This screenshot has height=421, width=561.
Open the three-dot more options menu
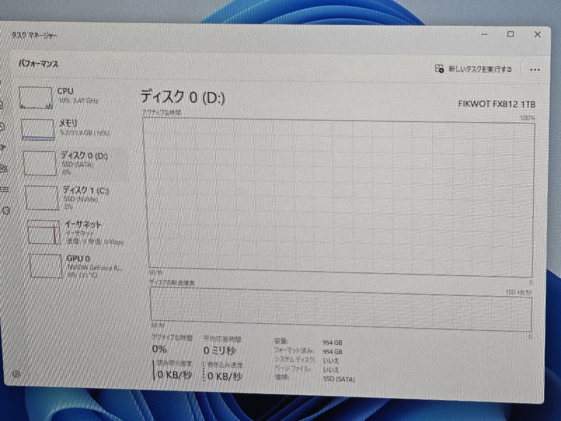(535, 70)
